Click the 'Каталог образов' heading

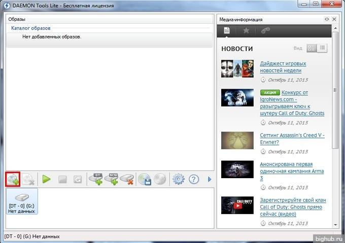[31, 28]
